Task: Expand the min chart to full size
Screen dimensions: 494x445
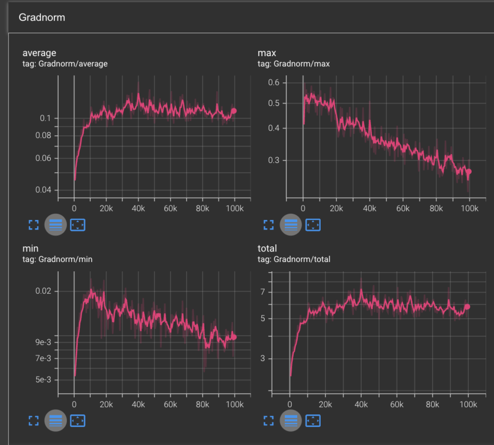Action: (x=33, y=421)
